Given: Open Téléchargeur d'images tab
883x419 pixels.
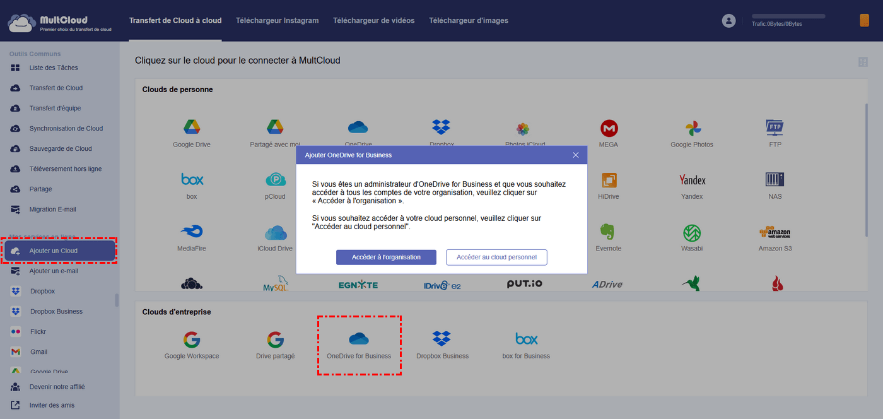Looking at the screenshot, I should [x=469, y=21].
